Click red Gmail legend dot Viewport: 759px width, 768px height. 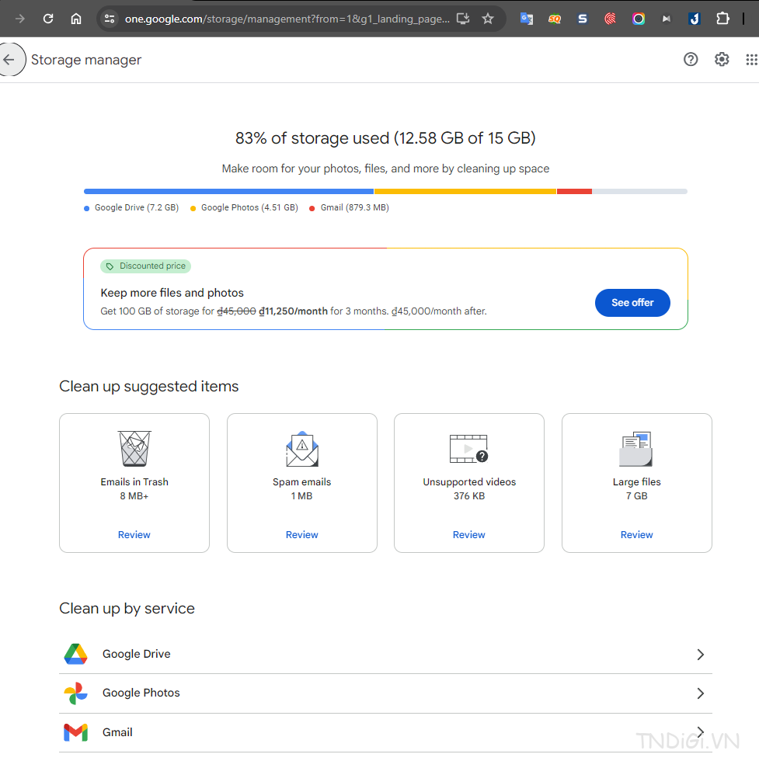[x=312, y=209]
